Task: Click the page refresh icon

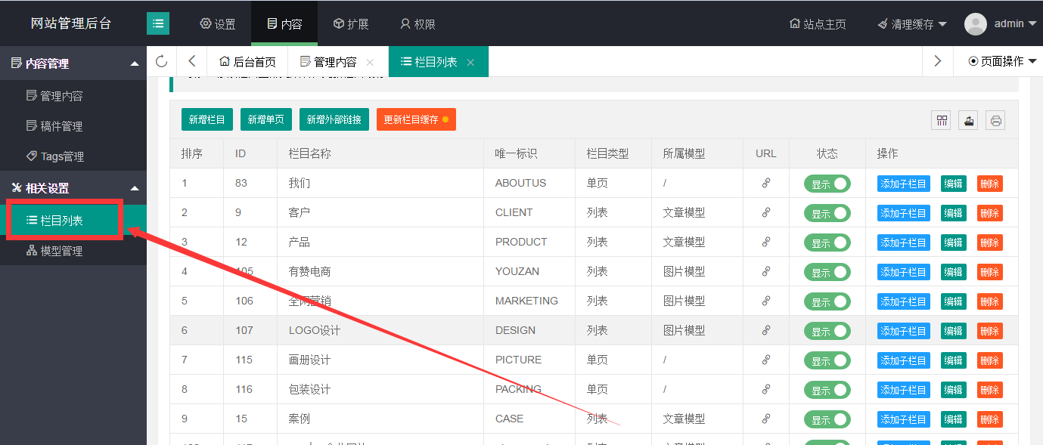Action: pos(161,61)
